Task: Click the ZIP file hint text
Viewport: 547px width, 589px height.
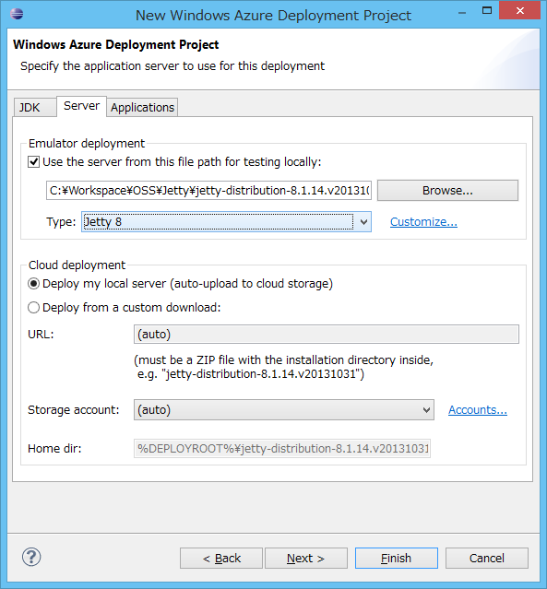Action: pos(285,367)
